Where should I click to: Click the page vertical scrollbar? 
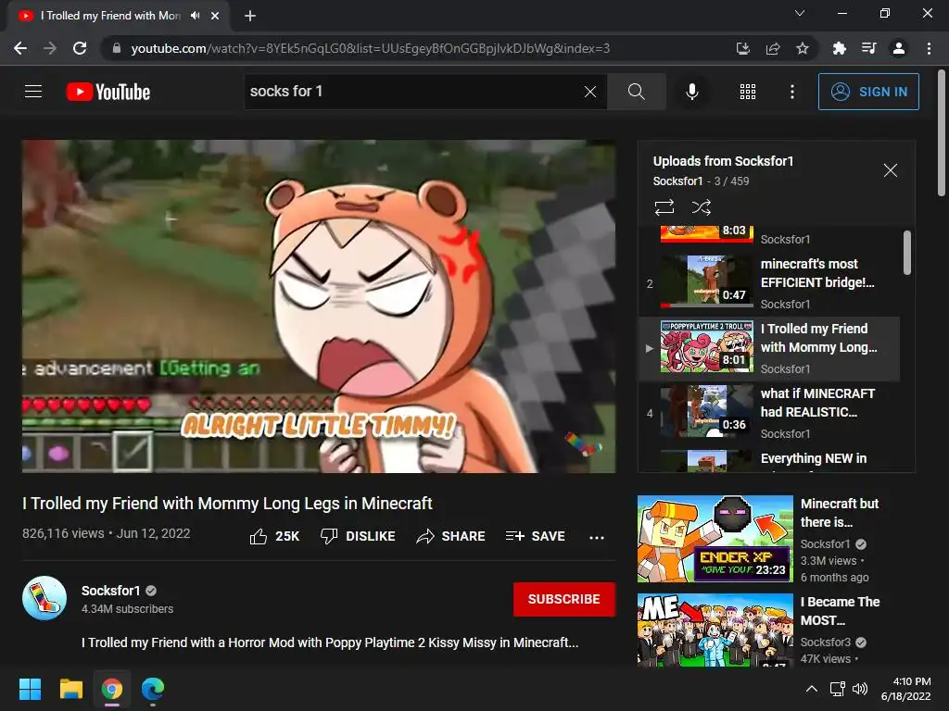click(942, 133)
